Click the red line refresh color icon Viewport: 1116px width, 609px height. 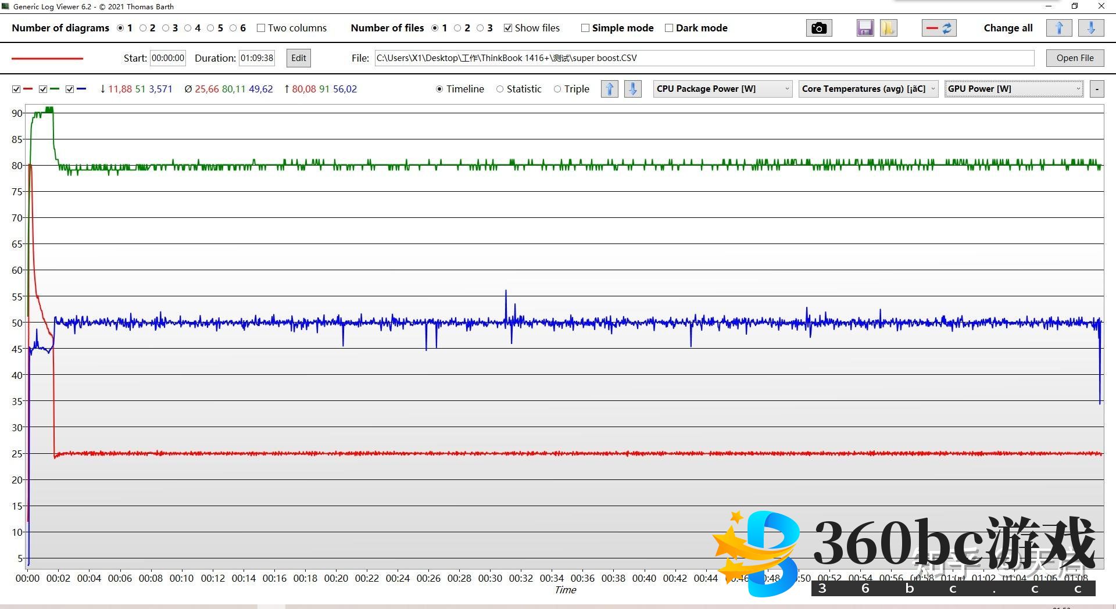(939, 28)
